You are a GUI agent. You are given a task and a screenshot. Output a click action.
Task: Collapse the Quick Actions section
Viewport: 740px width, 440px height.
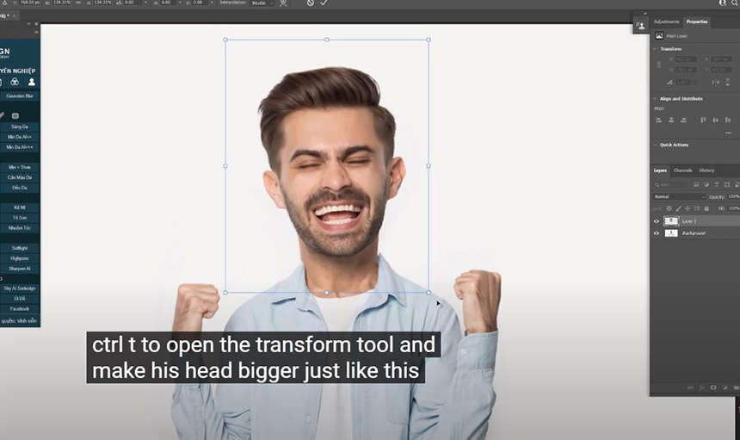655,145
